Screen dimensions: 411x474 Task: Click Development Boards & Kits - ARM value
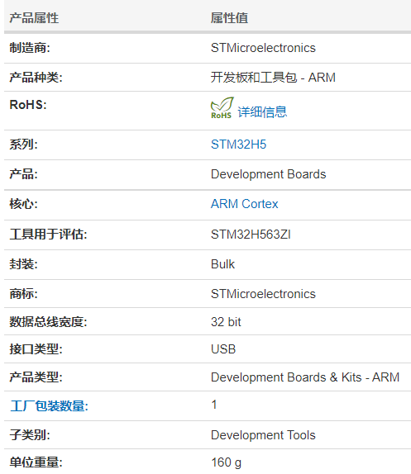pyautogui.click(x=305, y=377)
